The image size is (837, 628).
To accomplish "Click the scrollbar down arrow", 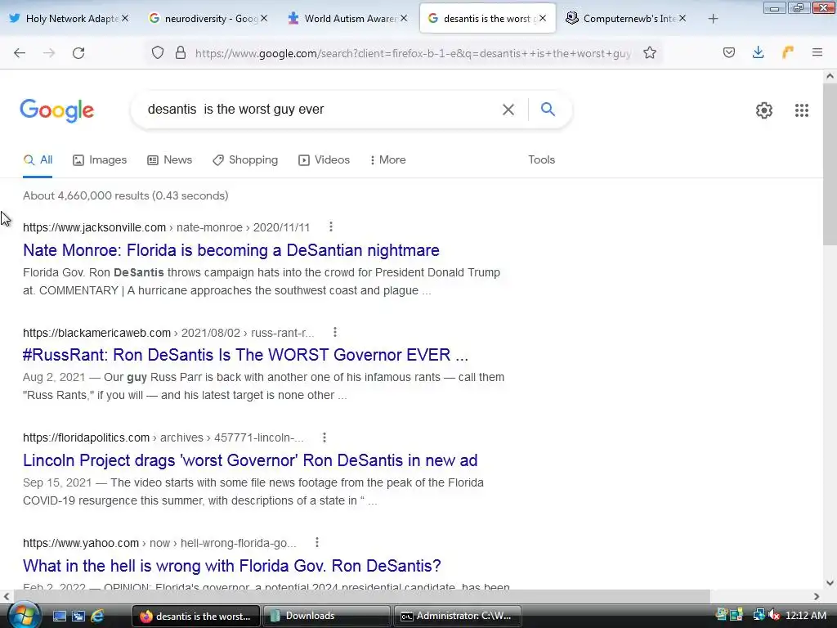I will tap(830, 583).
